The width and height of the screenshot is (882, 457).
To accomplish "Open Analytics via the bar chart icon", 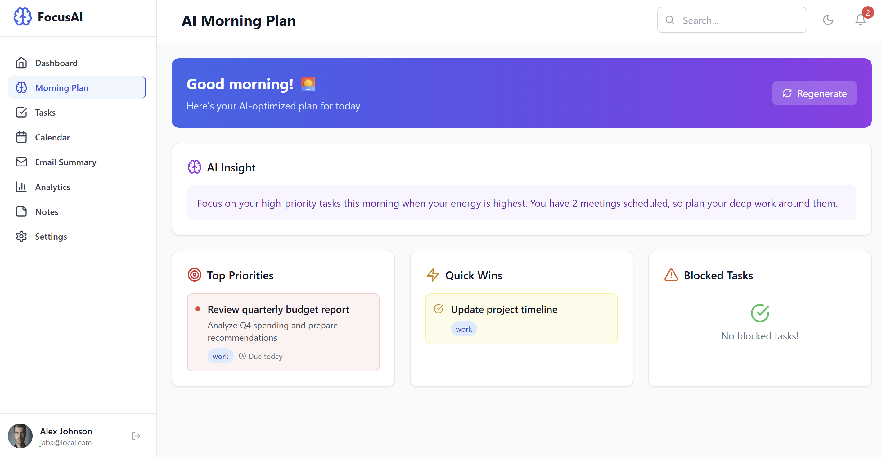I will pyautogui.click(x=22, y=187).
